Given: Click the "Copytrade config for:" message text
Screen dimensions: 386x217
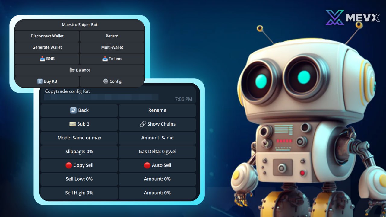Looking at the screenshot, I should 68,91.
